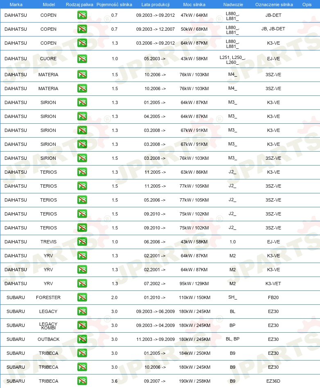Click the '06.2006 ->' production date cell
320x388 pixels.
(155, 242)
